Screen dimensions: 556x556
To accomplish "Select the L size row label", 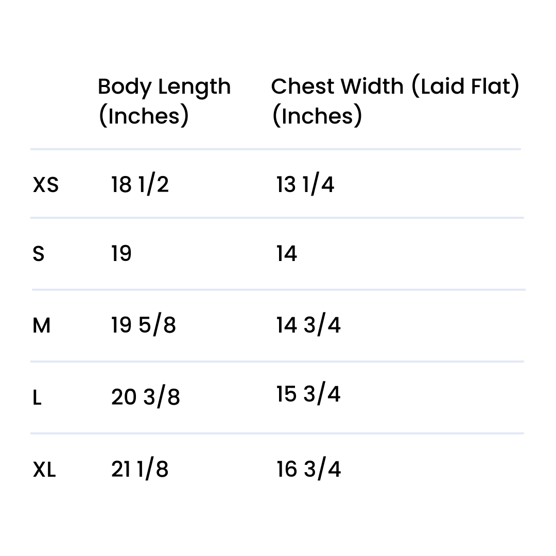I will coord(37,397).
